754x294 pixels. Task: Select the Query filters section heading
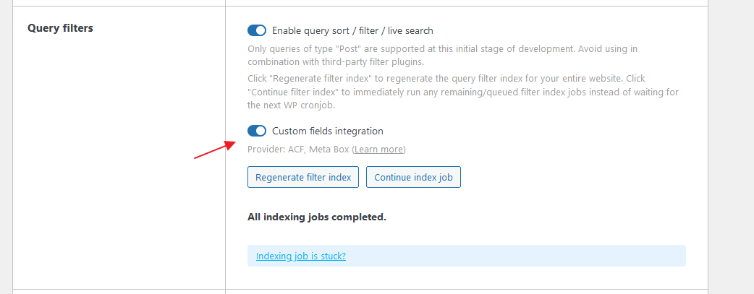coord(60,28)
